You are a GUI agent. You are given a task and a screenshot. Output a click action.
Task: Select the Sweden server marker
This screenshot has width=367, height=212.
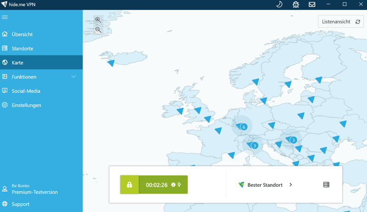288,84
